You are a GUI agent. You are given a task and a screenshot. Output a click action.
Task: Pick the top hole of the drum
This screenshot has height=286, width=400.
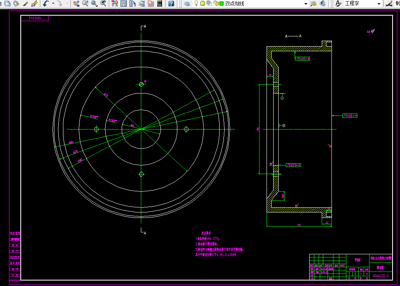click(141, 84)
